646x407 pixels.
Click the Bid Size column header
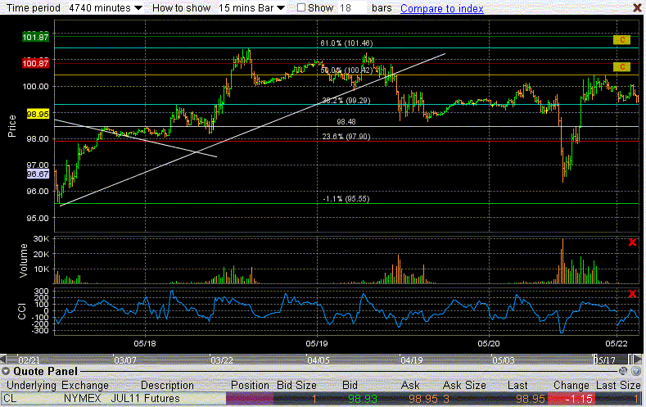click(x=296, y=385)
